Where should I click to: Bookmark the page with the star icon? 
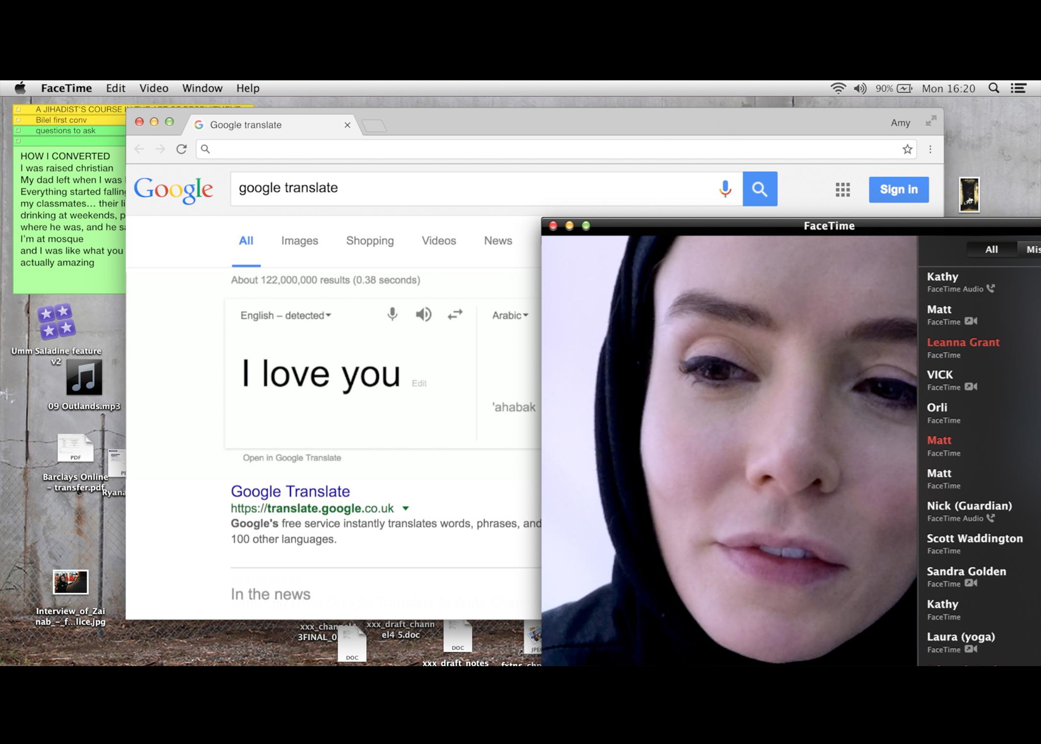(907, 149)
